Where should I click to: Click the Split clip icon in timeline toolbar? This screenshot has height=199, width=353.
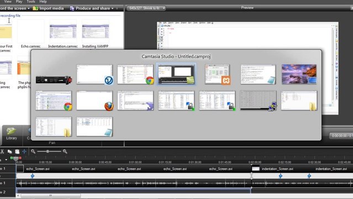click(x=24, y=151)
